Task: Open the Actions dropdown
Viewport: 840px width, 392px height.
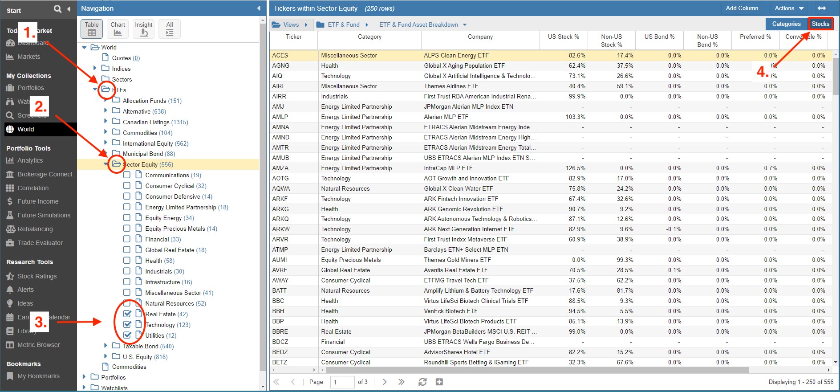Action: (x=789, y=8)
